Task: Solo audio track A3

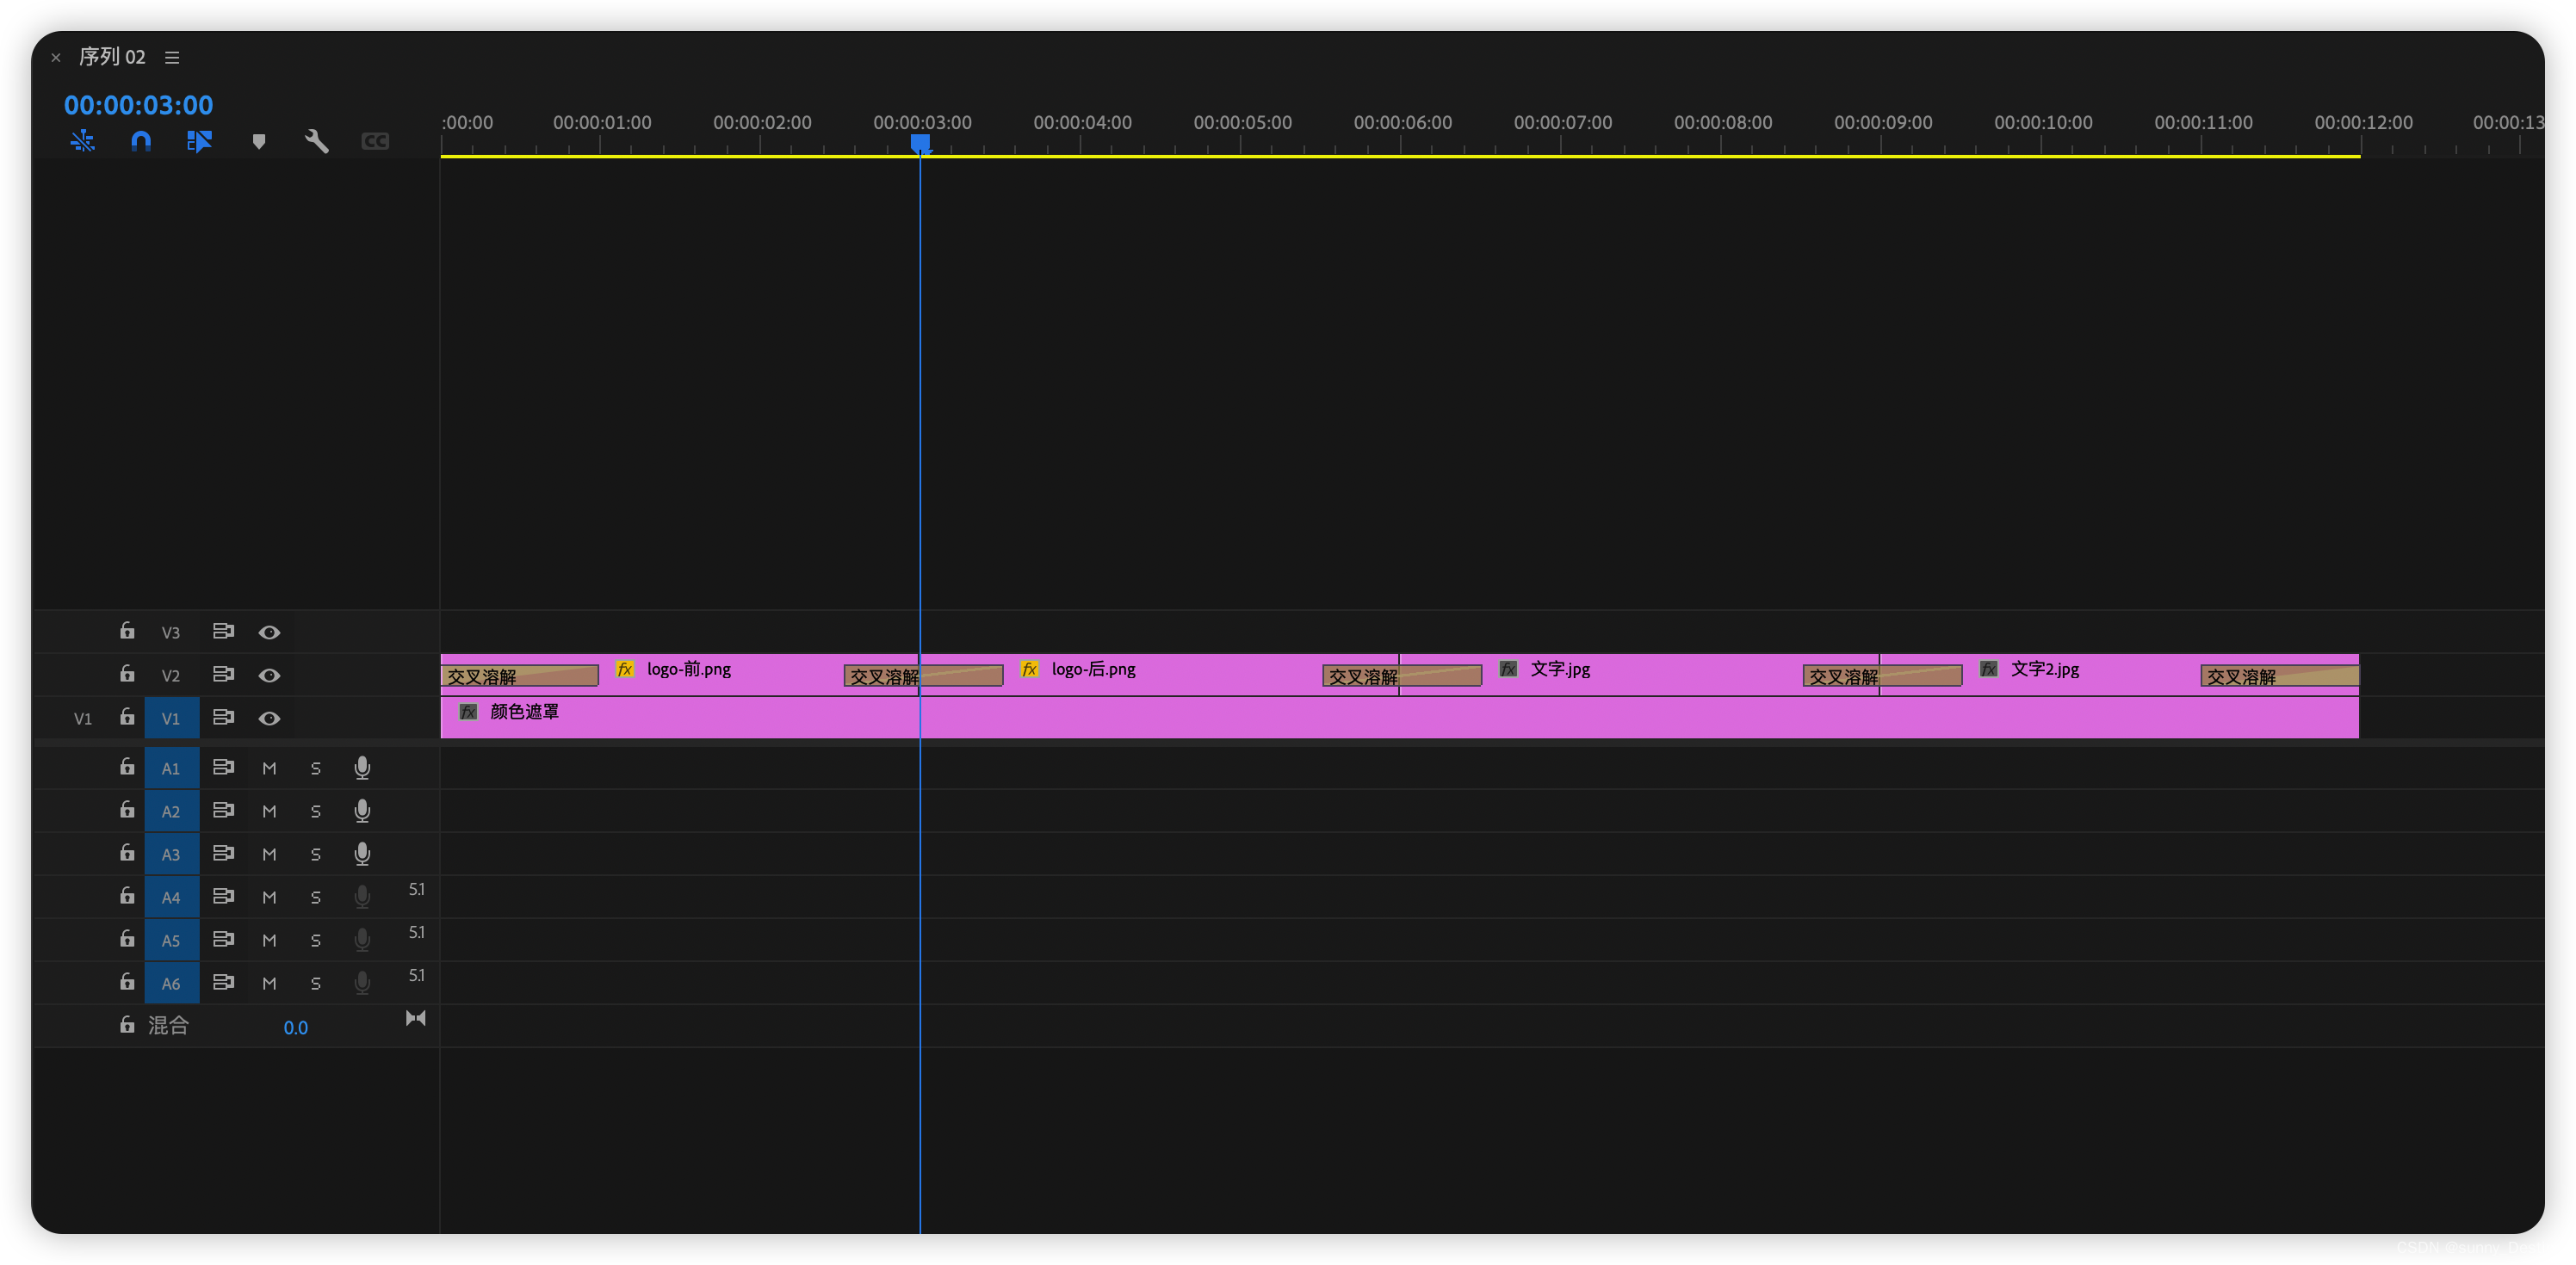Action: tap(316, 855)
